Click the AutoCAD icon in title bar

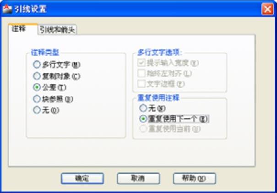click(7, 9)
